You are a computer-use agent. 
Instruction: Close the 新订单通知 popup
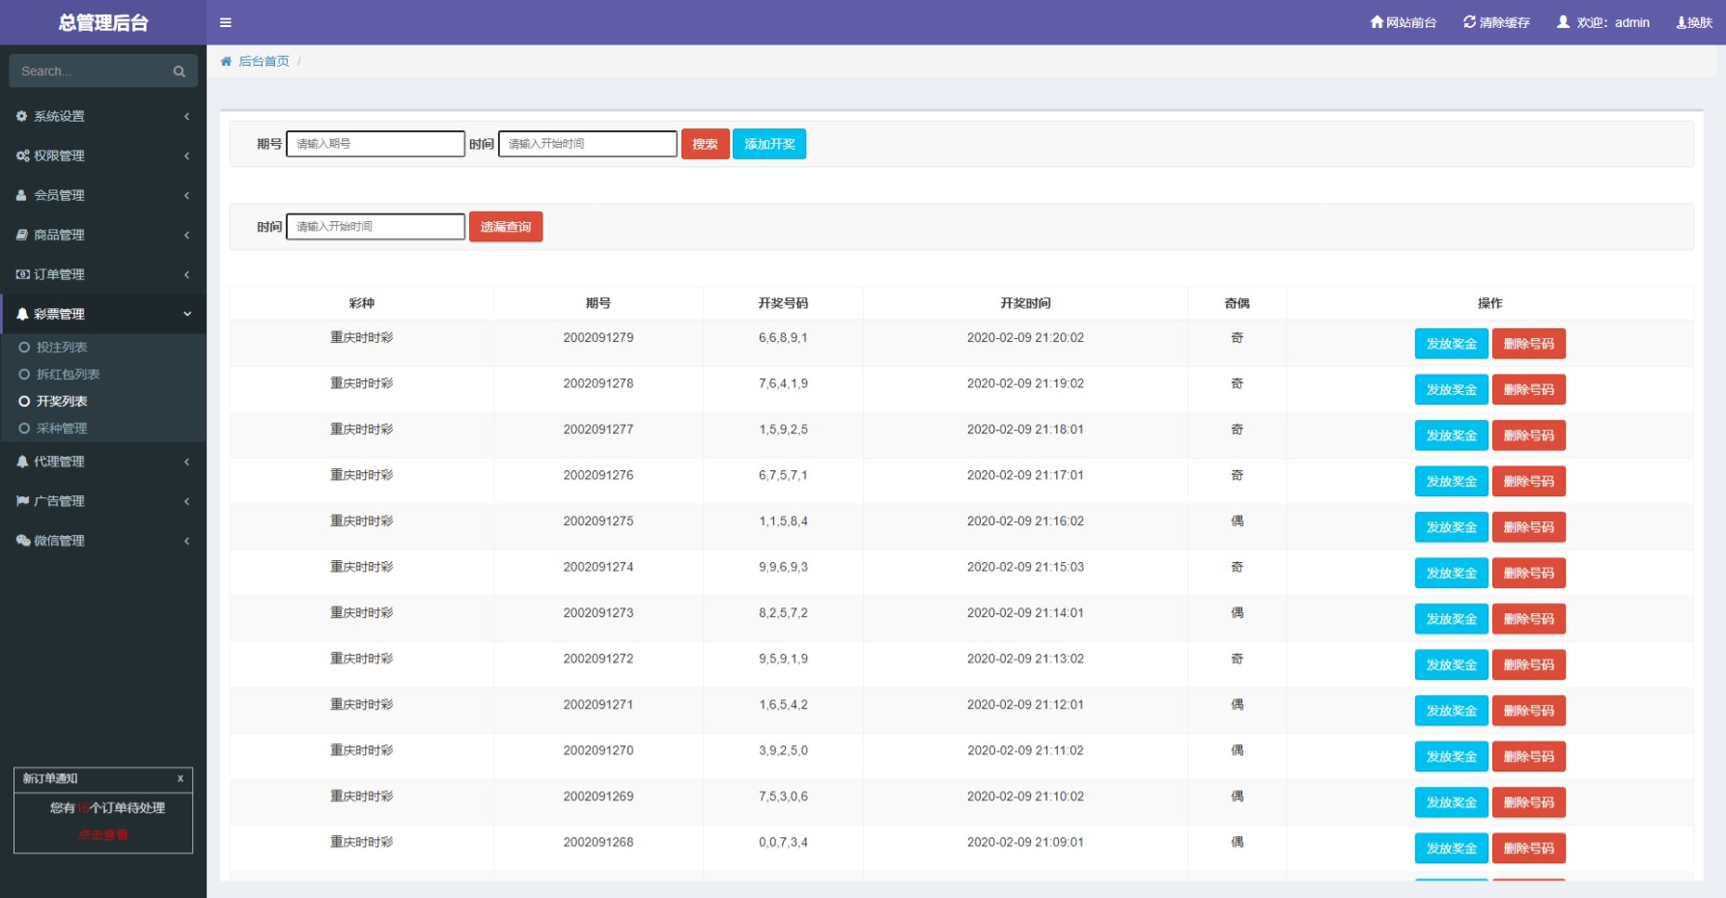180,778
